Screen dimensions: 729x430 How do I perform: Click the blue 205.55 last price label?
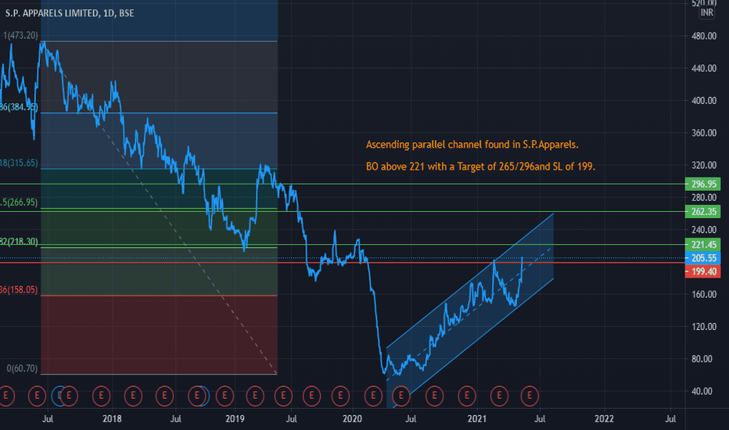[x=703, y=258]
